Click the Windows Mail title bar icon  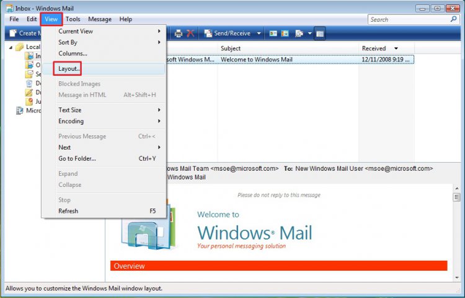9,8
